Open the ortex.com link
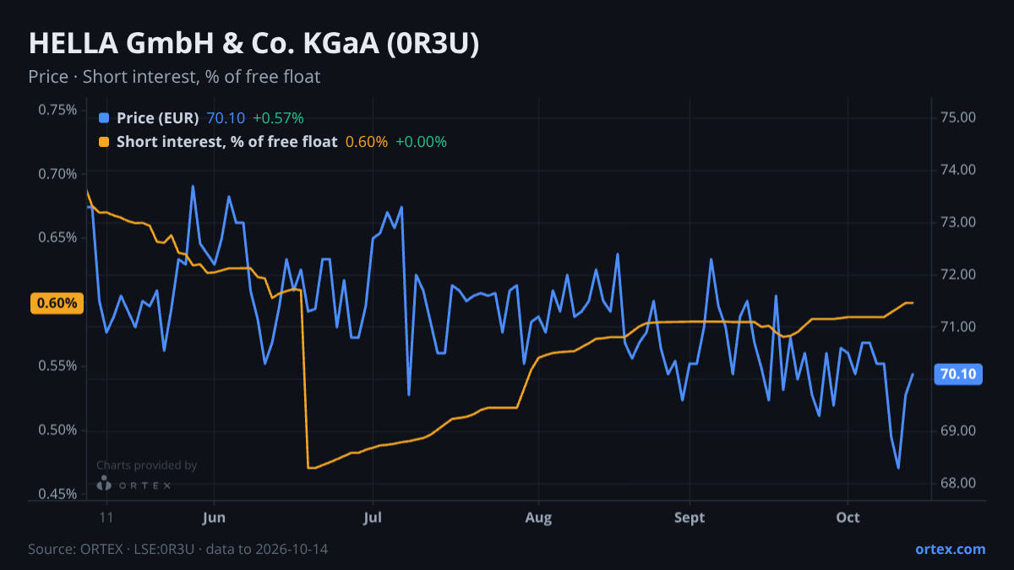Viewport: 1014px width, 570px height. (x=950, y=549)
